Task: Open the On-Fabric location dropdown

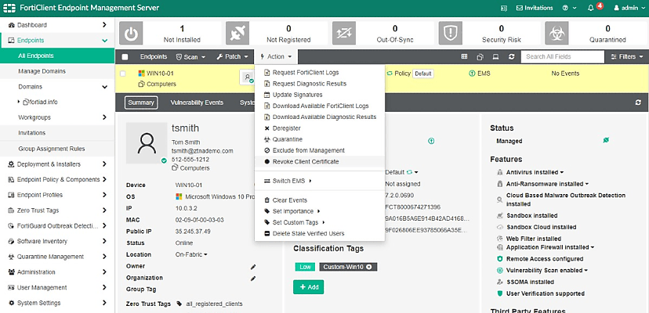Action: point(191,254)
